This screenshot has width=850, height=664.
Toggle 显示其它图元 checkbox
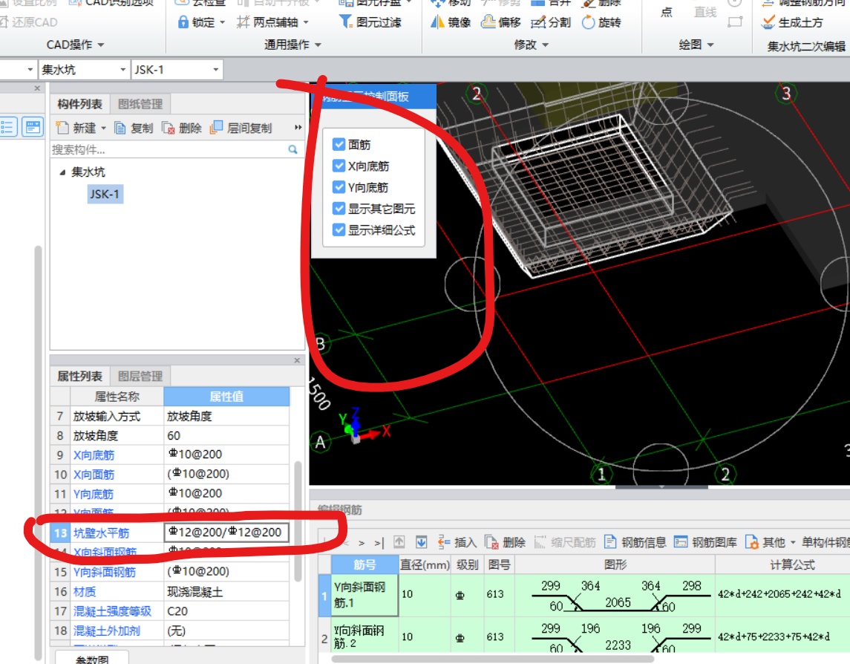(339, 208)
